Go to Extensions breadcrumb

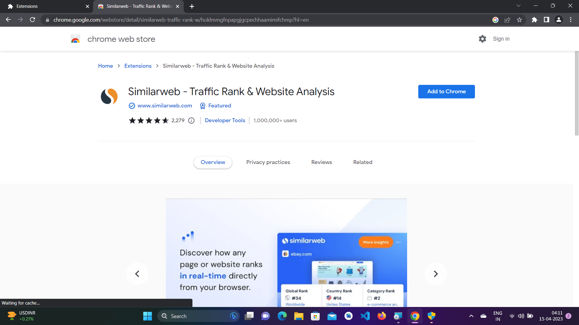pyautogui.click(x=138, y=66)
